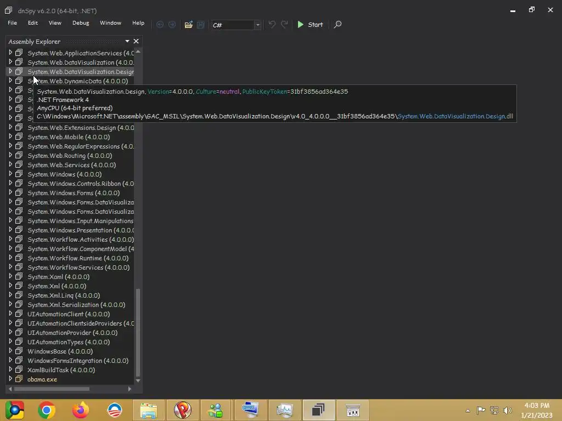Image resolution: width=562 pixels, height=421 pixels.
Task: Select obama.exe in Assembly Explorer
Action: point(42,379)
